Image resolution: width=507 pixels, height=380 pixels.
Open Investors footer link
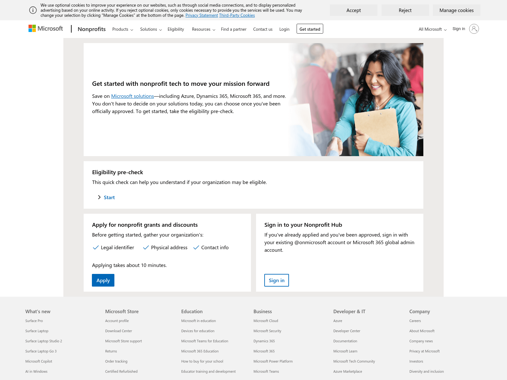[x=416, y=361]
